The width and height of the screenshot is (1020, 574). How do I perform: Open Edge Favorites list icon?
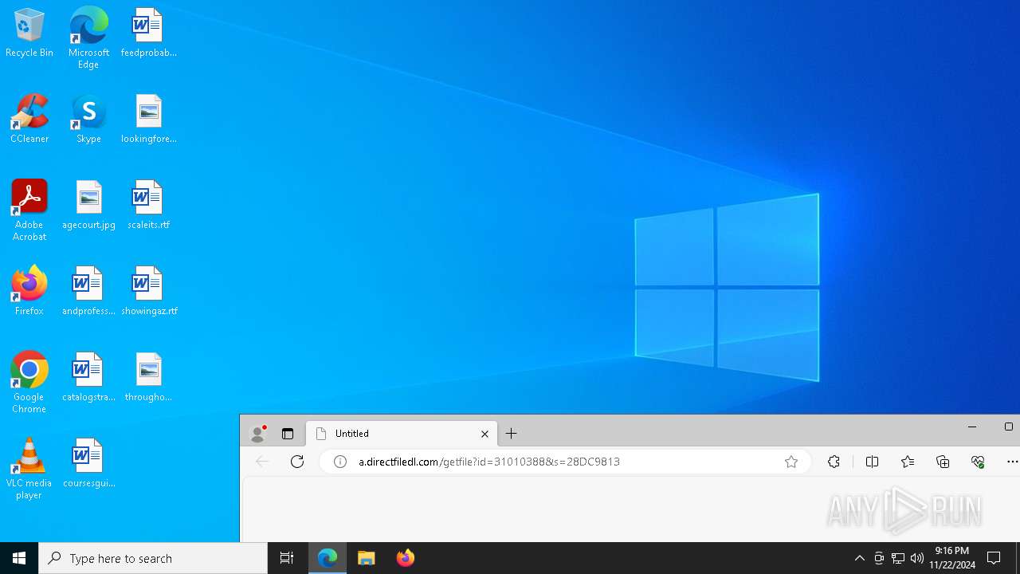tap(908, 462)
